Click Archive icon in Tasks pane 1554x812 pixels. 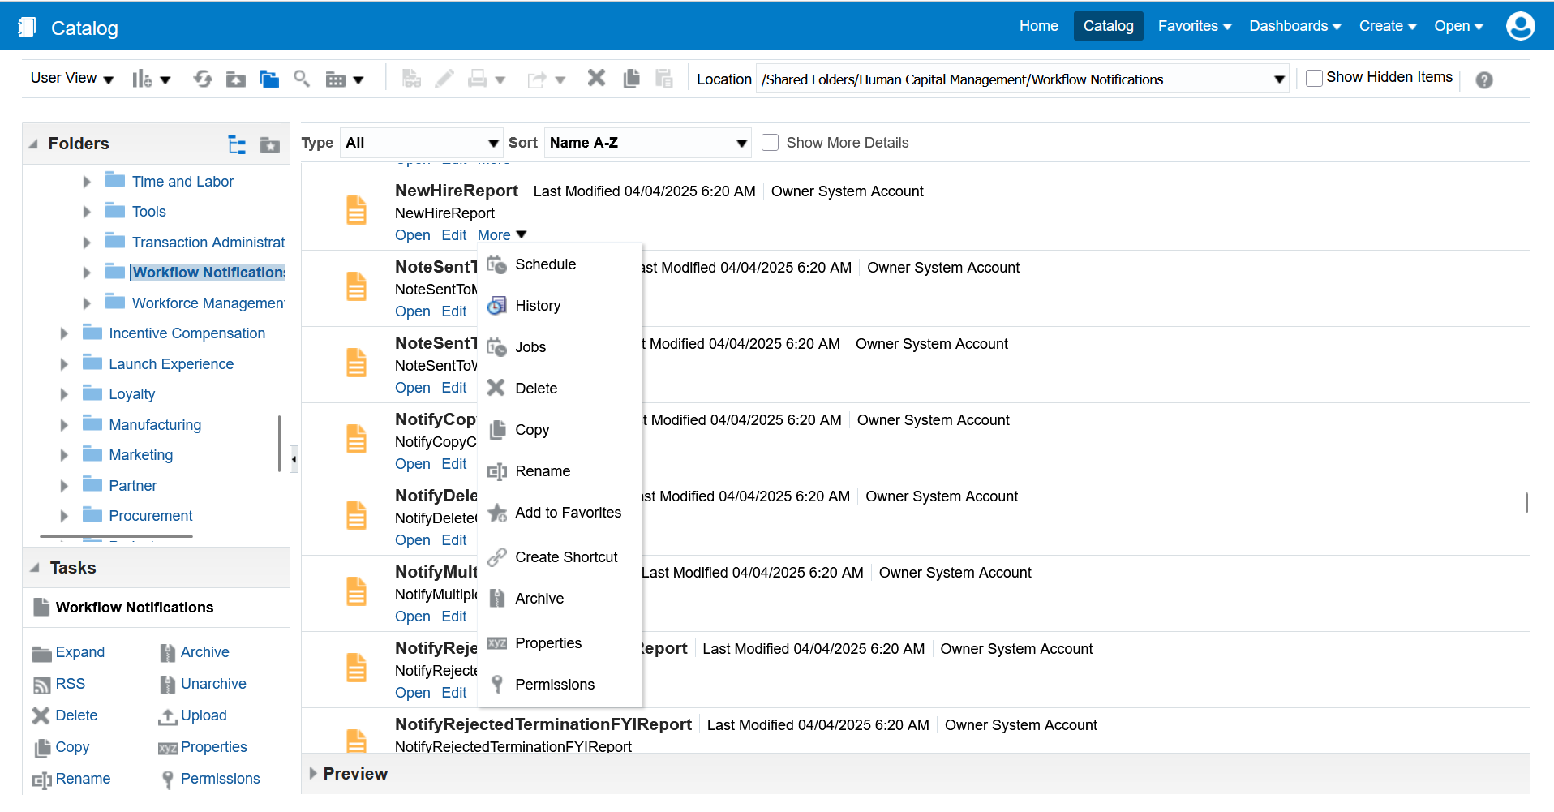pos(167,653)
